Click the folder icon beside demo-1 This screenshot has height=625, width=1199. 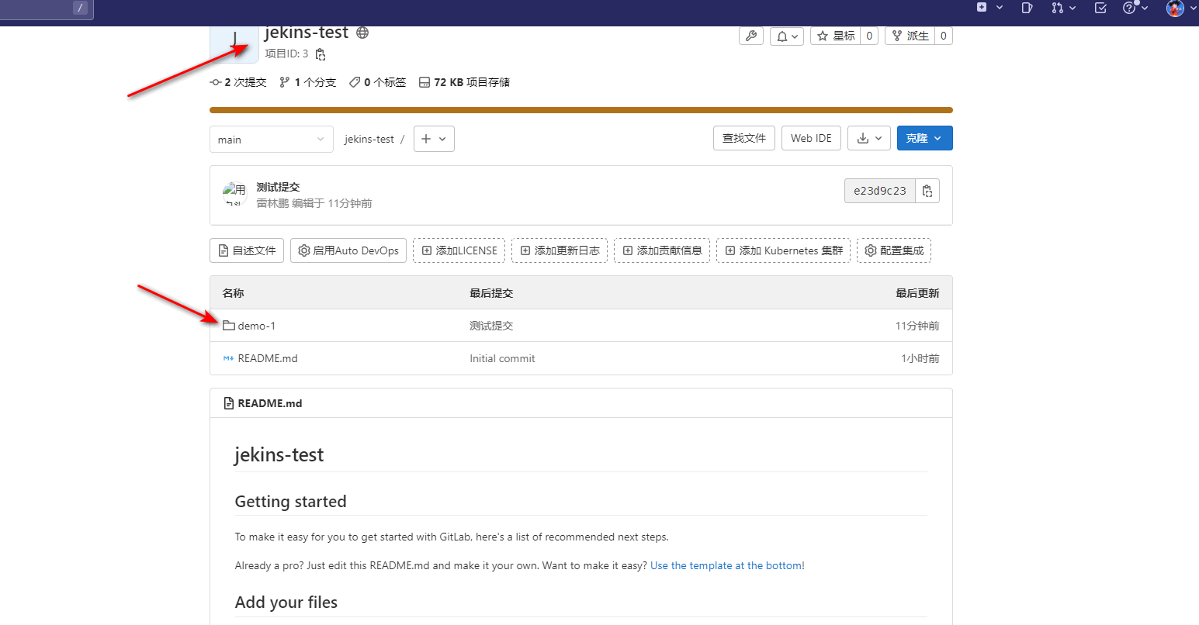228,326
